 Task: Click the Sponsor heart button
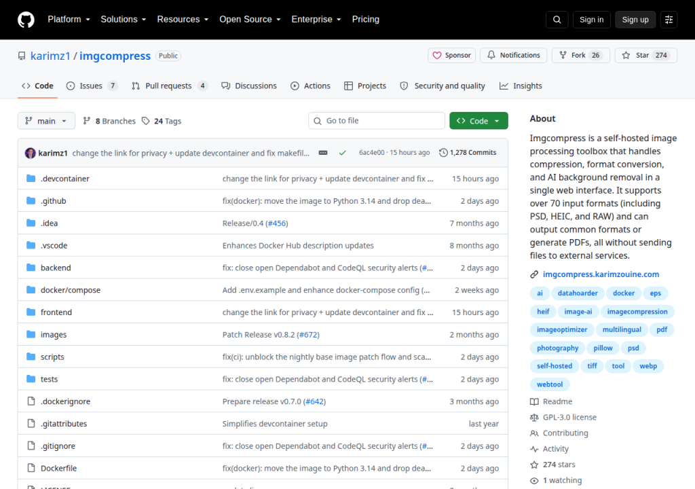point(451,56)
